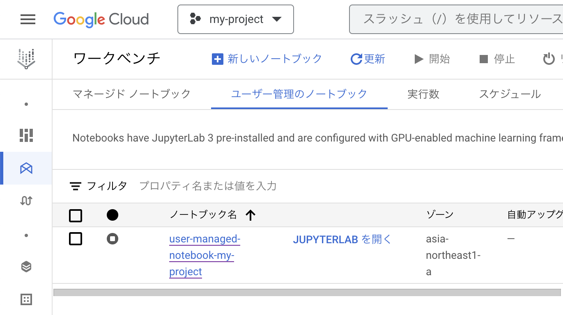Open JUPYTERLAB を開く link
The width and height of the screenshot is (563, 315).
342,239
